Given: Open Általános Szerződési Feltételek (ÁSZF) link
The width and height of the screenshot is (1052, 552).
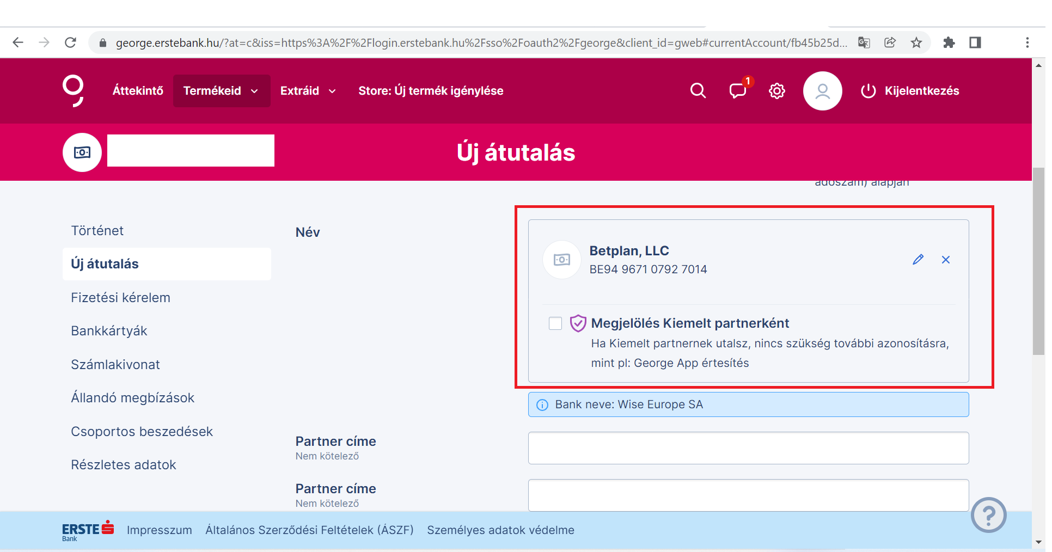Looking at the screenshot, I should click(x=309, y=530).
